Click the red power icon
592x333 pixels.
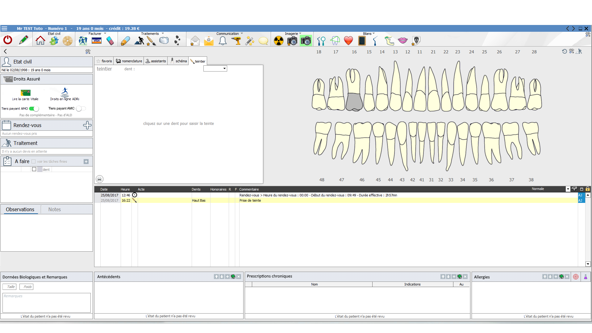click(8, 40)
